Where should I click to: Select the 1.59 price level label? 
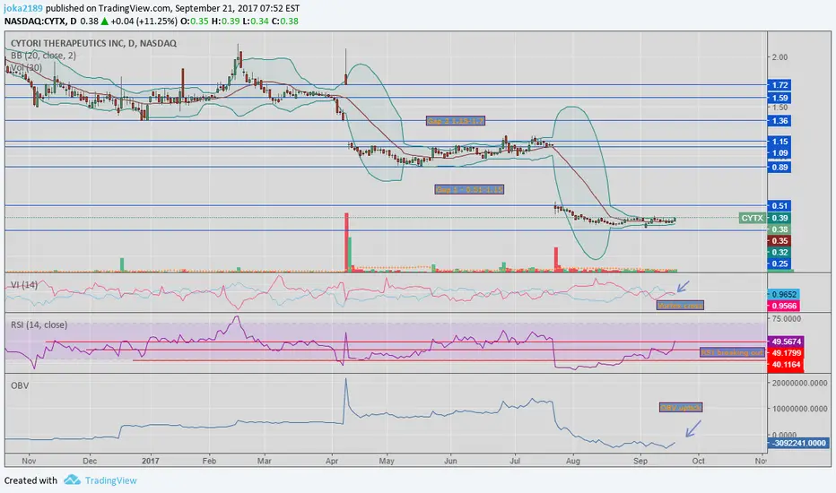pos(779,98)
